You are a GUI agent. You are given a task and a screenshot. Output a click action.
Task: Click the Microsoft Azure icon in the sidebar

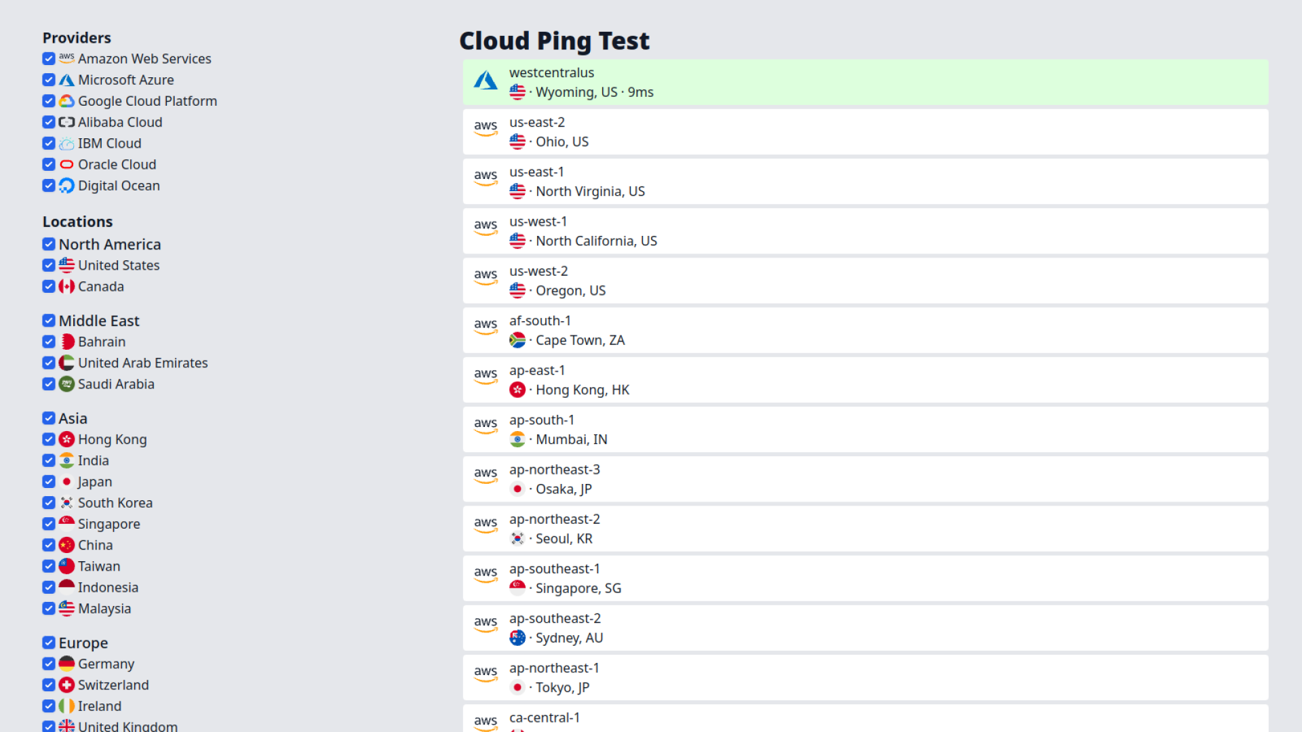point(66,80)
